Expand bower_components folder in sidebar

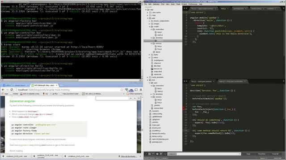(x=150, y=21)
